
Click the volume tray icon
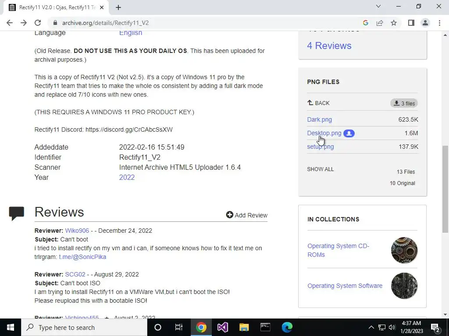392,327
